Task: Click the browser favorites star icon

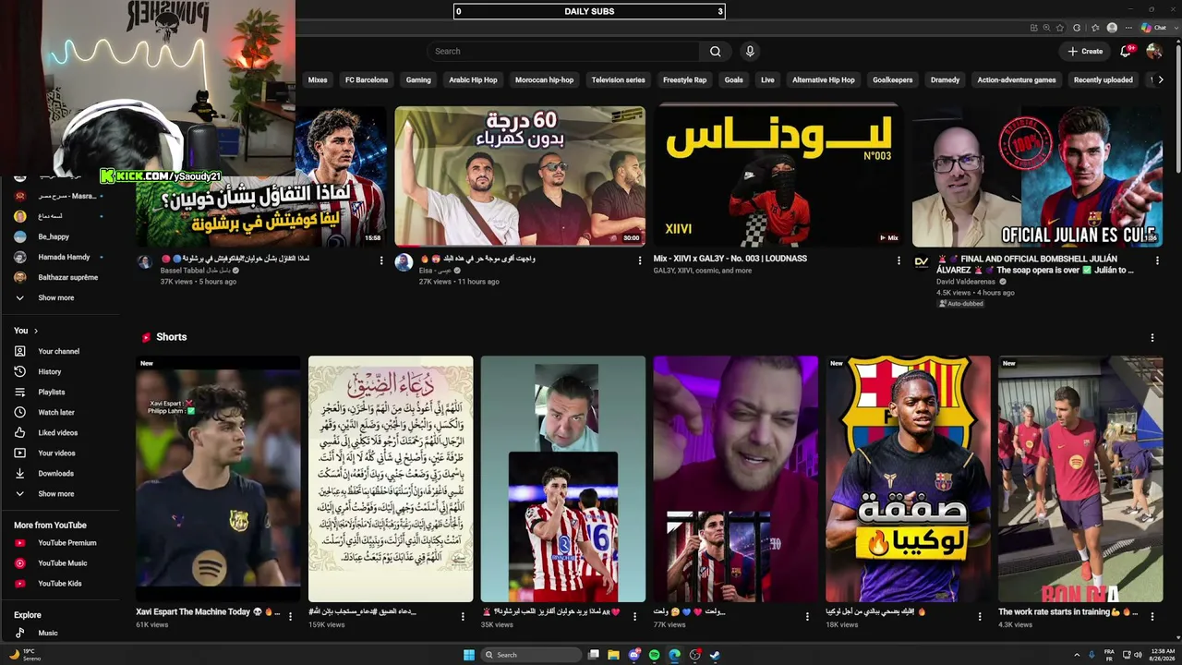Action: click(x=1060, y=28)
